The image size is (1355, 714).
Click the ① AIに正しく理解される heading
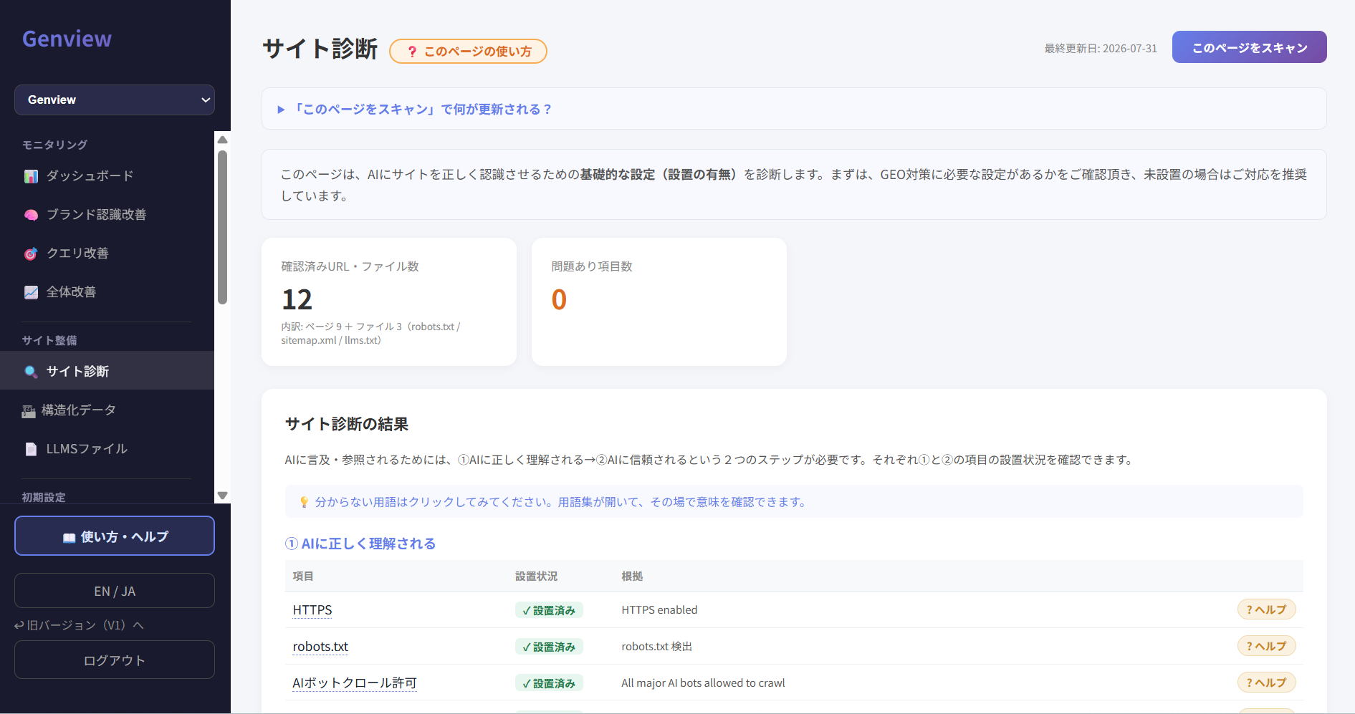coord(360,544)
